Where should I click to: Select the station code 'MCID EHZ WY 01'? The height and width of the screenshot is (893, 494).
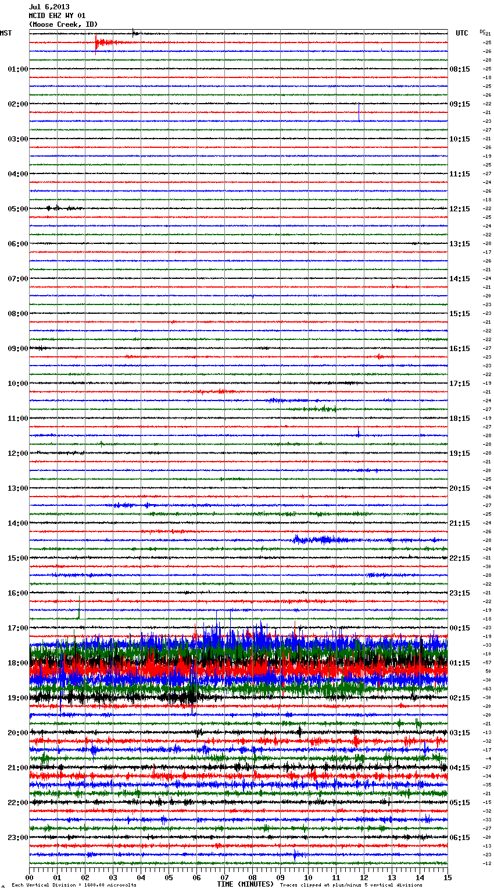(x=57, y=16)
